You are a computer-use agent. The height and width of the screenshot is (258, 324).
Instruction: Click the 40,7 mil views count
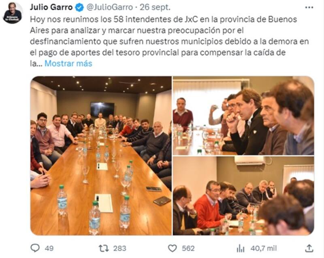click(x=264, y=248)
